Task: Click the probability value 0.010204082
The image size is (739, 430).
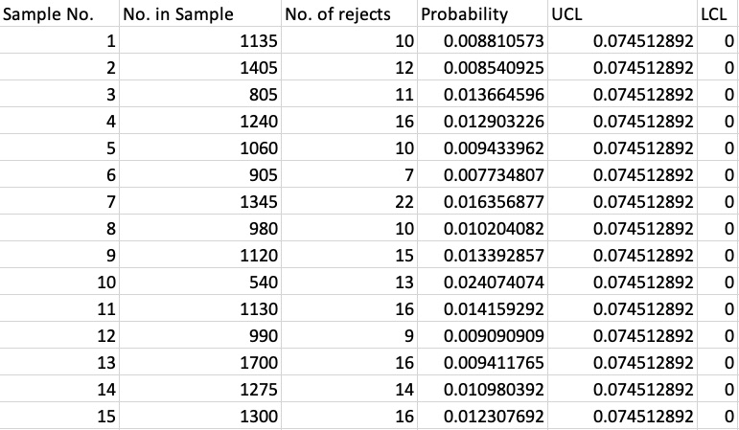Action: [x=495, y=229]
